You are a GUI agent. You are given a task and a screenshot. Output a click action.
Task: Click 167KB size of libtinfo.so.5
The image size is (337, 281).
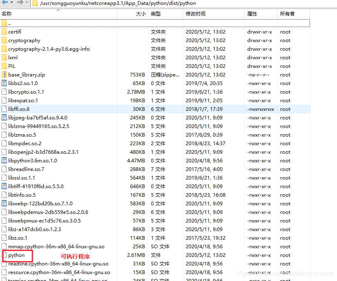coord(137,195)
